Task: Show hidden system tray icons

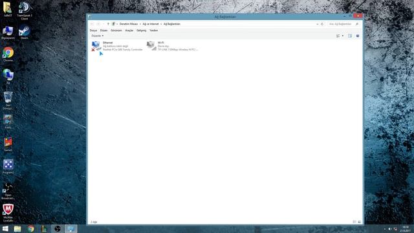Action: (x=385, y=229)
